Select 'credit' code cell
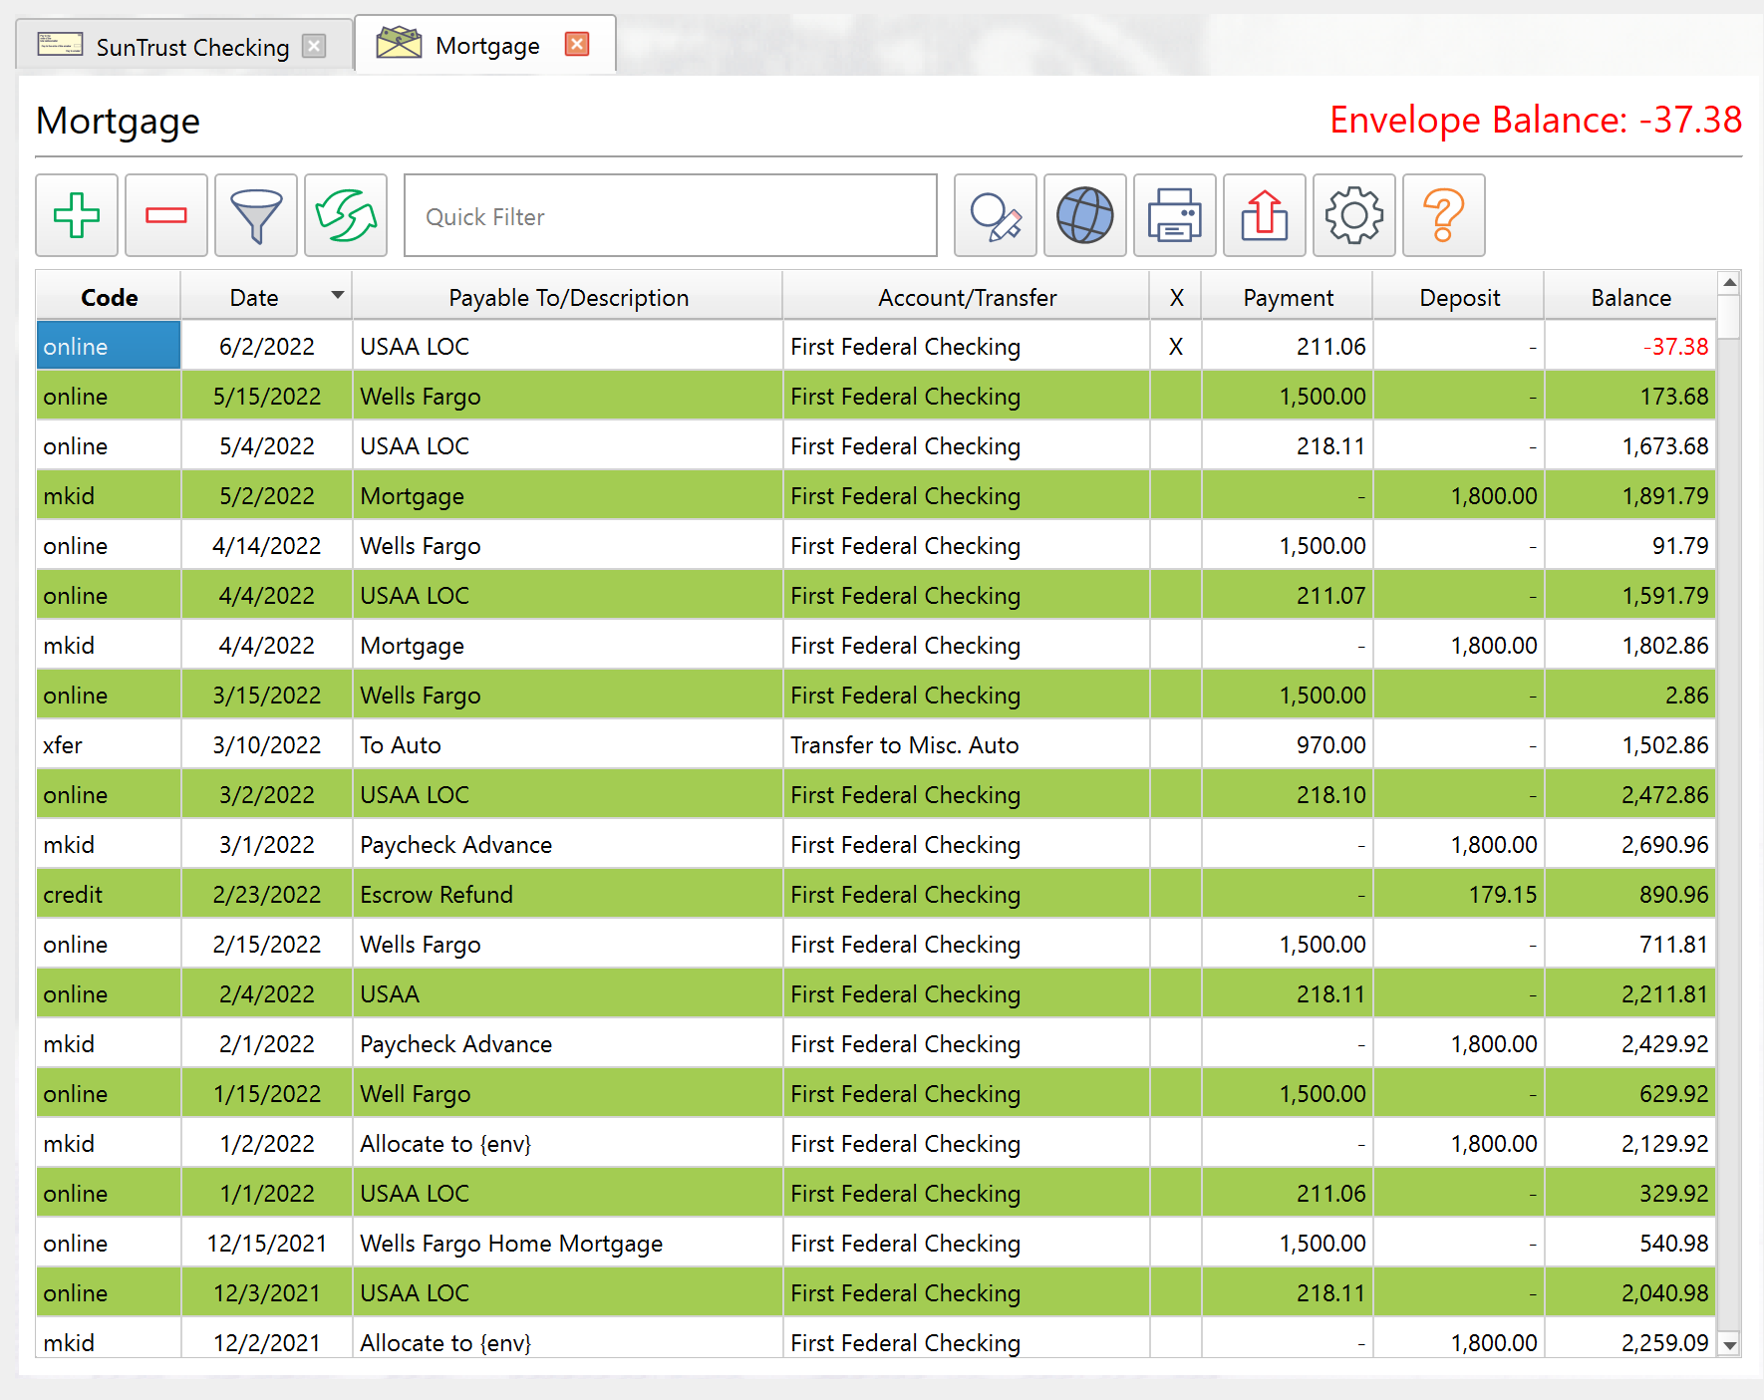The image size is (1764, 1400). [x=109, y=894]
